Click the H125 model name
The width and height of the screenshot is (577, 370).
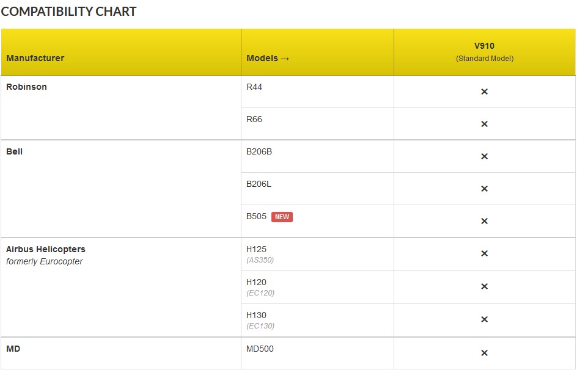[257, 249]
